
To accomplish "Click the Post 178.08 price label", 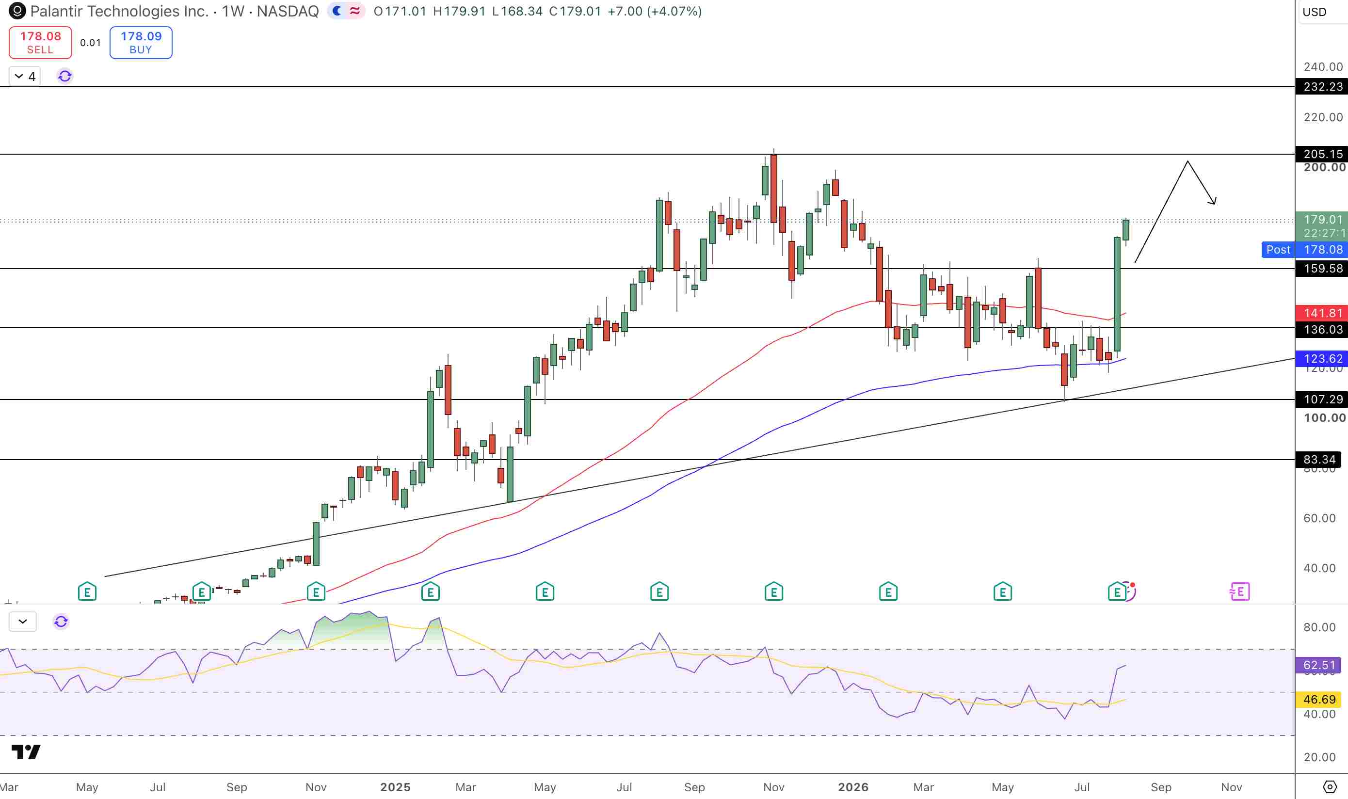I will point(1304,250).
